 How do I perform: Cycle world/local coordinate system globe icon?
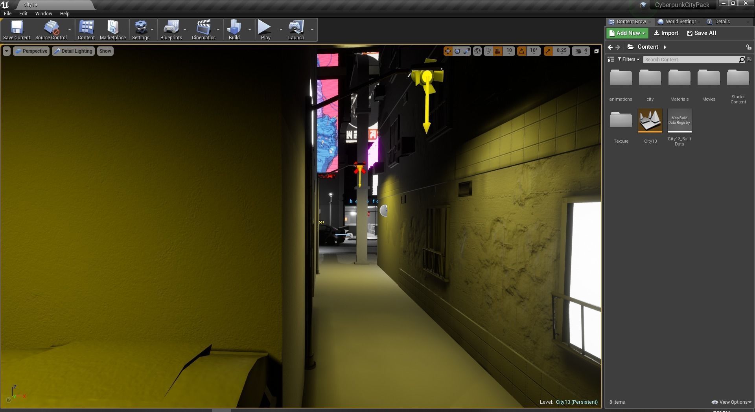pos(477,51)
